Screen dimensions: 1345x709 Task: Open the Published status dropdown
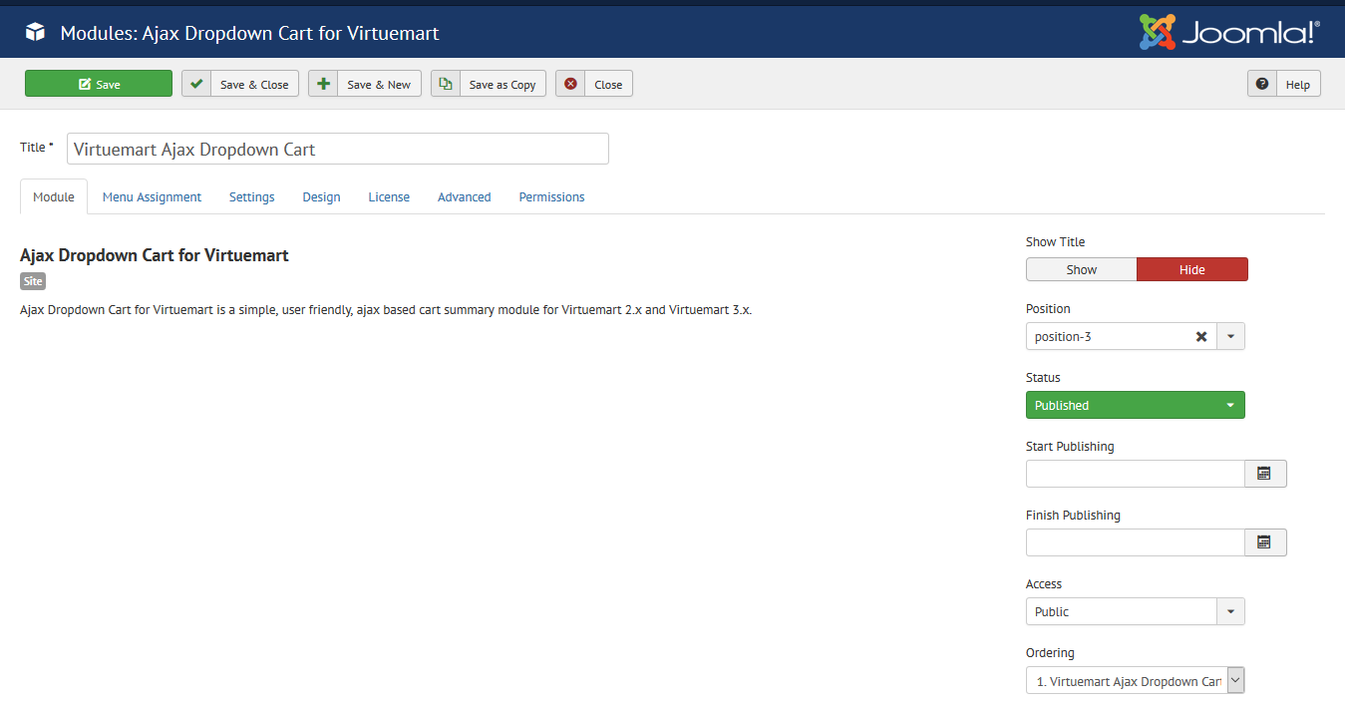[1136, 405]
